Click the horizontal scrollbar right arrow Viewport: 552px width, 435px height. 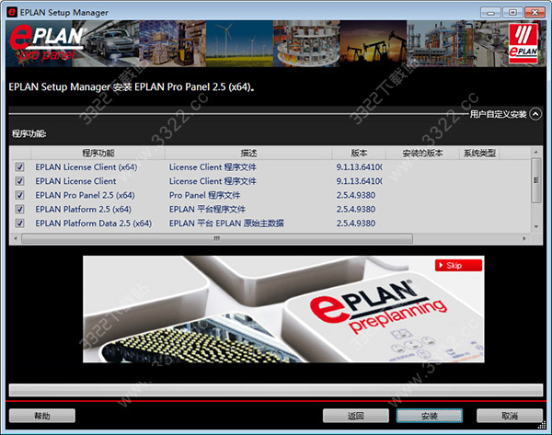[524, 238]
